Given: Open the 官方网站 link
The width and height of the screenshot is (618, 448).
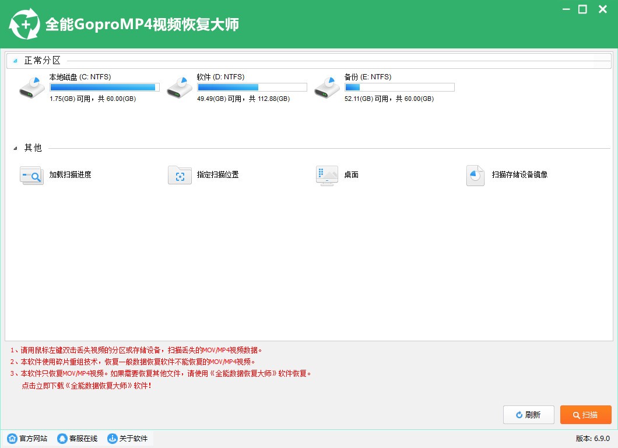Looking at the screenshot, I should (x=33, y=438).
